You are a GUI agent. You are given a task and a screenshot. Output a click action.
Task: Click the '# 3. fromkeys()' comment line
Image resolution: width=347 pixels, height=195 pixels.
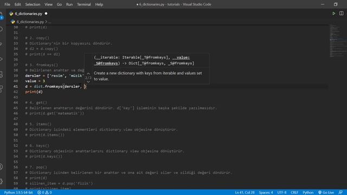coord(42,65)
